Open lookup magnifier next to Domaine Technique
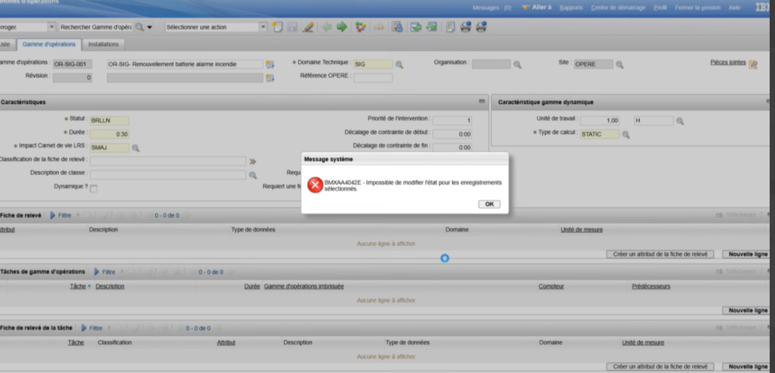 coord(399,65)
